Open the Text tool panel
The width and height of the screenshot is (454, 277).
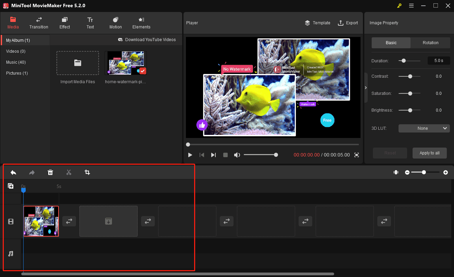point(90,23)
